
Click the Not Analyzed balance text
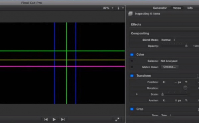(x=169, y=61)
